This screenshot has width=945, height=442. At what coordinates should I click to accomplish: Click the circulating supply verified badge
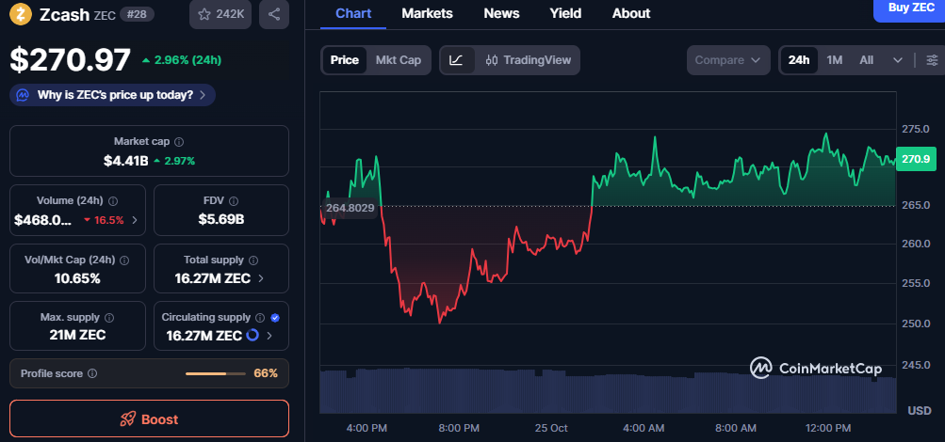pos(274,318)
